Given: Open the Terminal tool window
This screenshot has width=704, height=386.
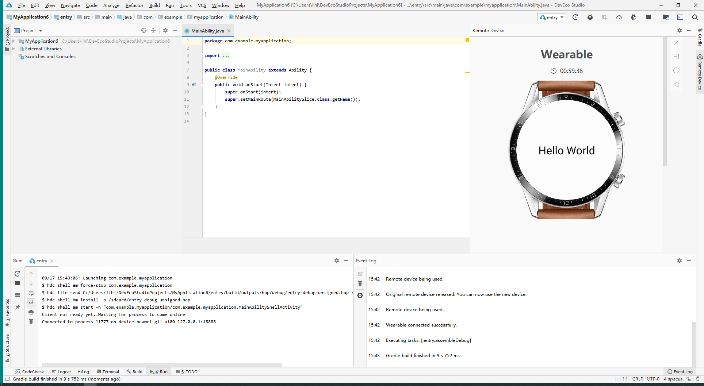Looking at the screenshot, I should 108,372.
